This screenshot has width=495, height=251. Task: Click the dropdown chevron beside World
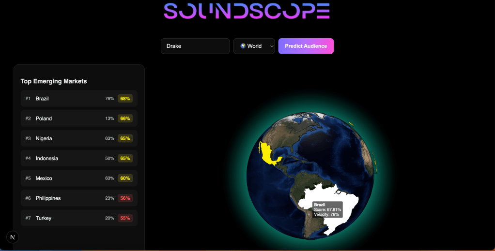pyautogui.click(x=272, y=46)
